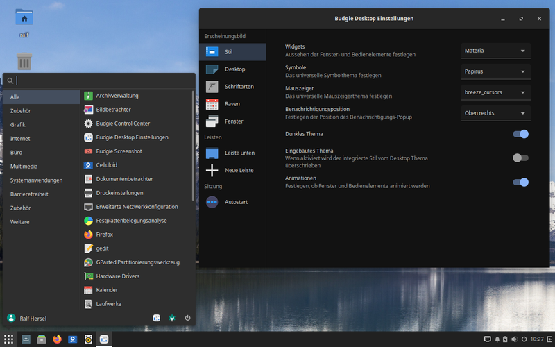Select the Internet category

[x=41, y=138]
